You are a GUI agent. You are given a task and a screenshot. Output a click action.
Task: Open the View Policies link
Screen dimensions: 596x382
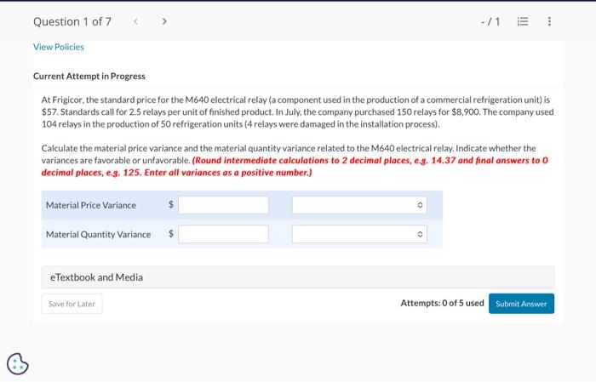click(x=59, y=47)
